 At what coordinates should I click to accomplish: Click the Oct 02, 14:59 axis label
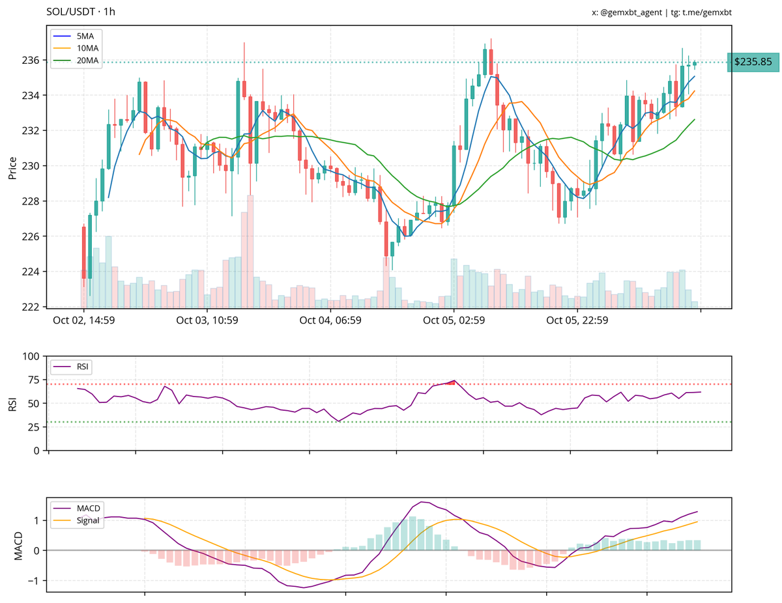click(84, 320)
